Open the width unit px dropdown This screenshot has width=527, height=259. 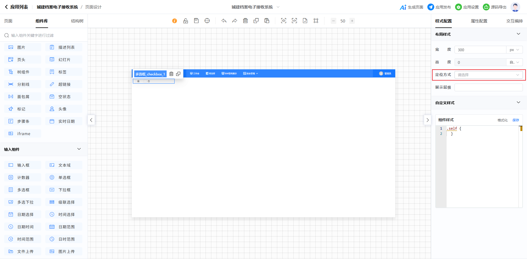click(x=514, y=50)
